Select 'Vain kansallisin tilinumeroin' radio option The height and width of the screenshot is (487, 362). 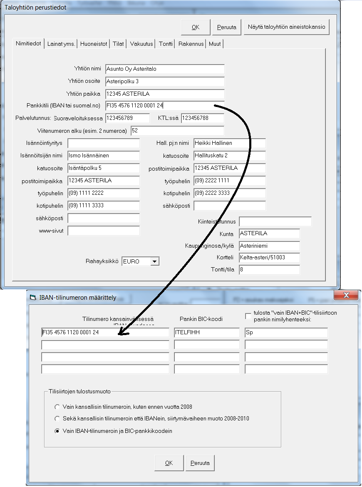(x=57, y=407)
